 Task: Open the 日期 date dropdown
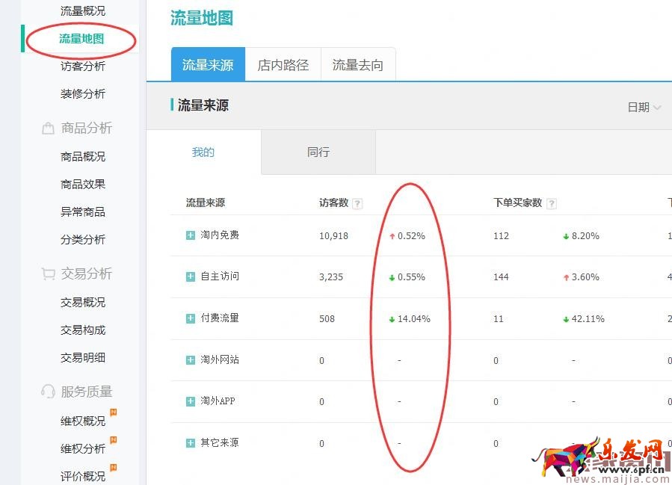tap(644, 107)
